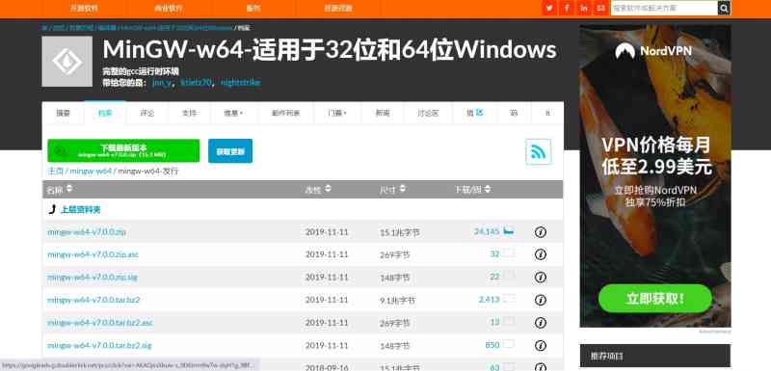Click SourceForge icon in green download button

tap(60, 151)
